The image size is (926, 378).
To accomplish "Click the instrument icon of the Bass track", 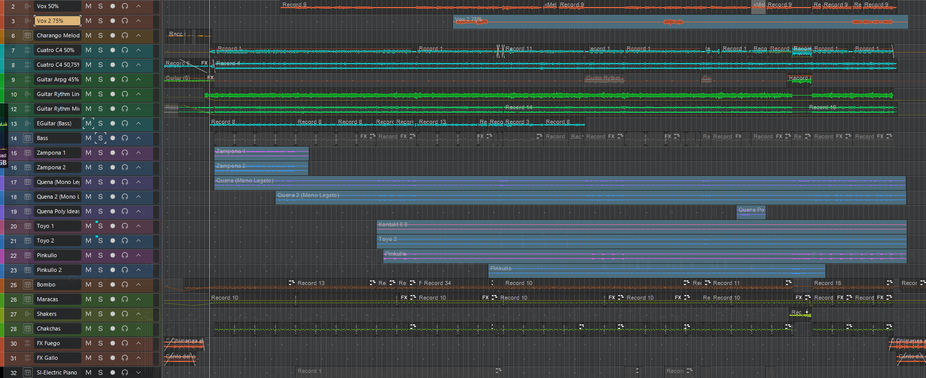I will [28, 138].
